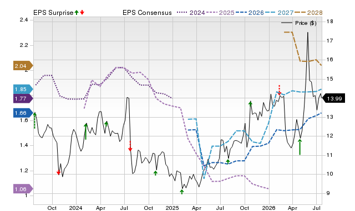Click the green up arrow in EPS Surprise legend
The image size is (355, 211).
pos(77,12)
